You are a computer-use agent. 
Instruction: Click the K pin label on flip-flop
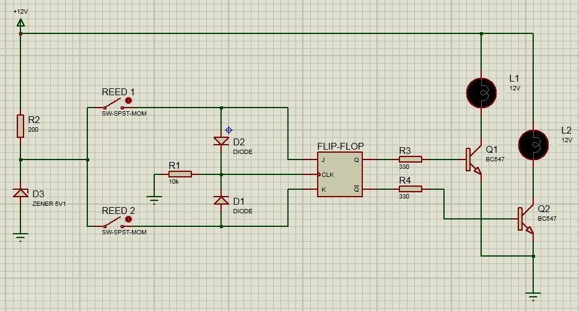324,189
